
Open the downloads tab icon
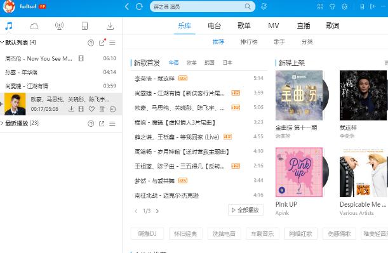coord(110,26)
